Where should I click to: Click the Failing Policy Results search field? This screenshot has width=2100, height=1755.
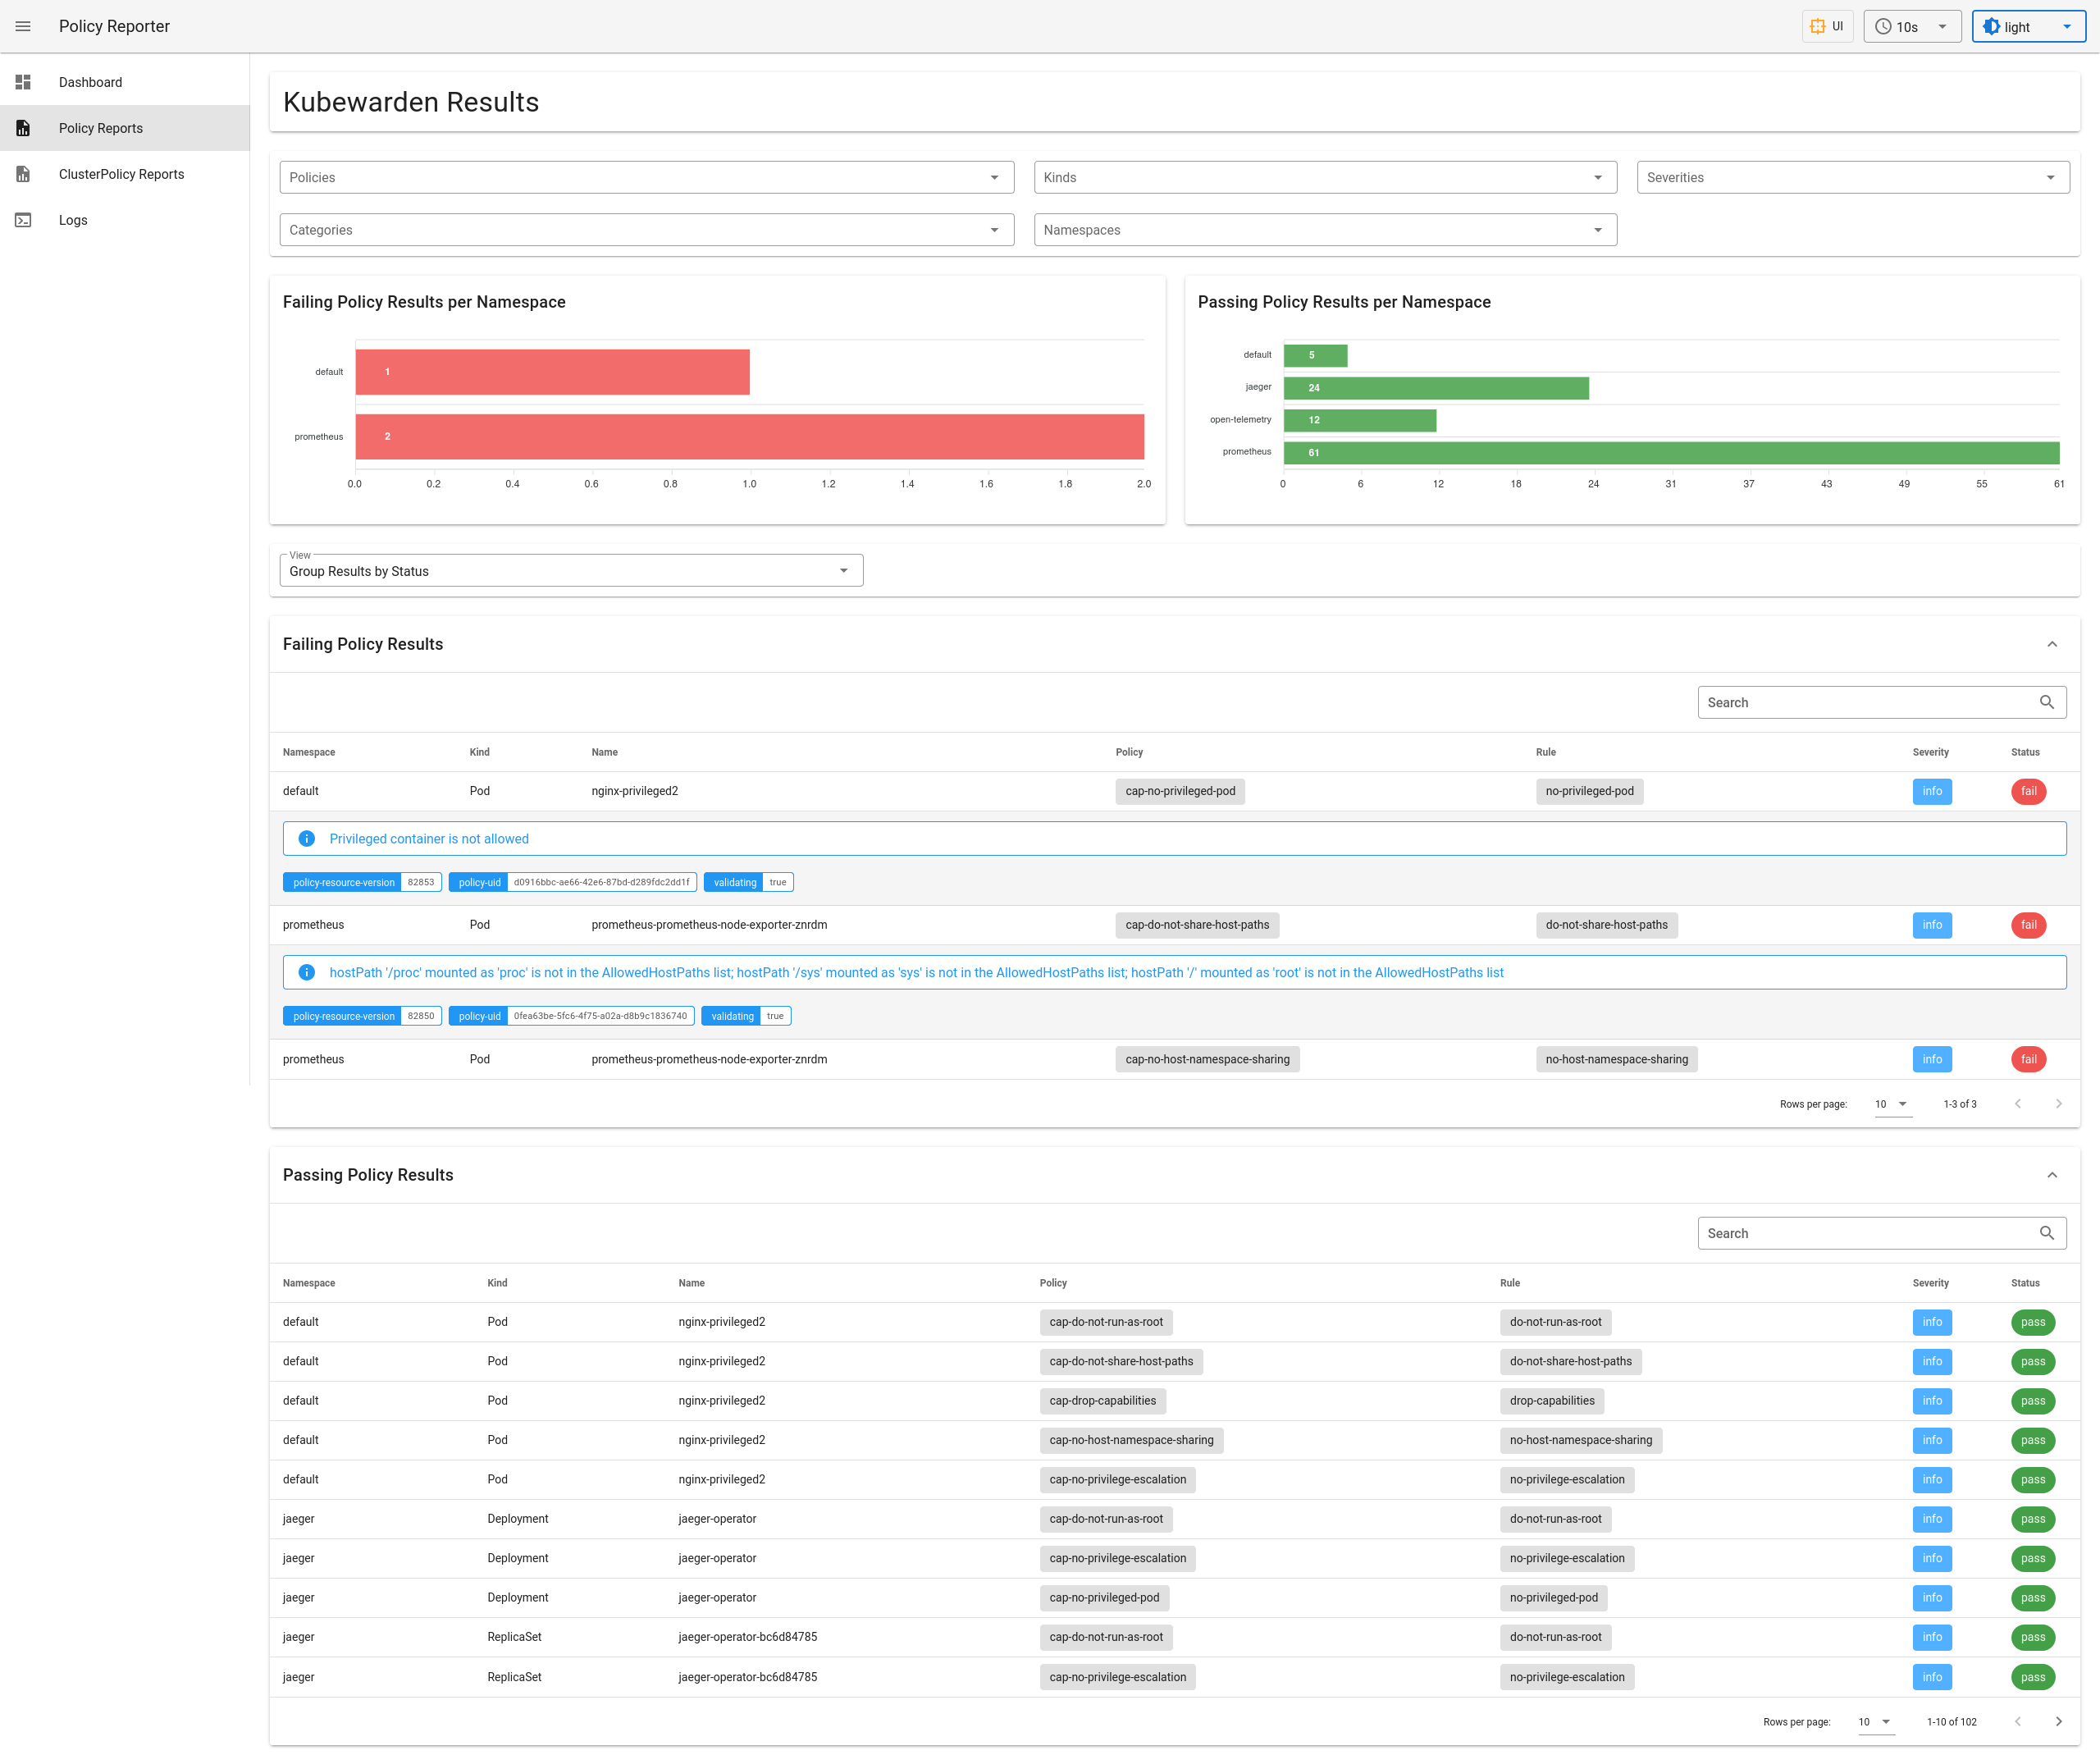pos(1866,702)
